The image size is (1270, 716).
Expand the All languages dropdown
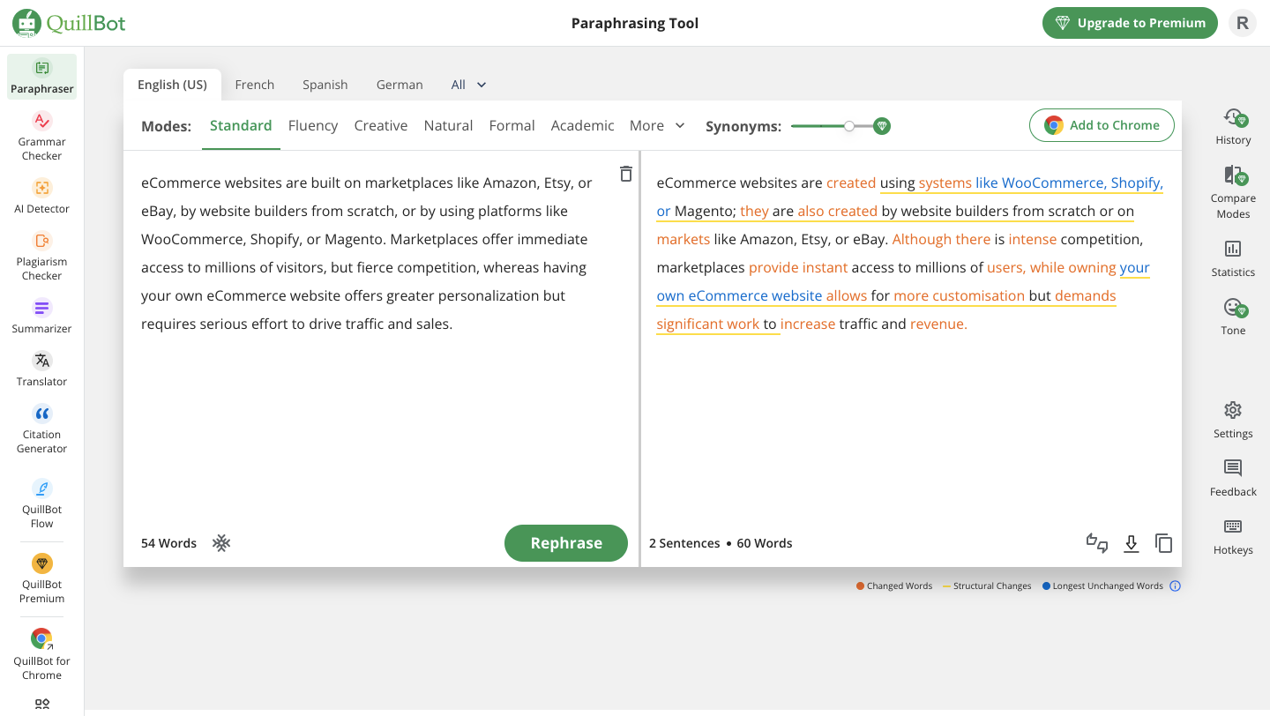468,85
